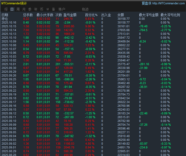Click profit value 1198.03
The image size is (186, 156).
(69, 144)
